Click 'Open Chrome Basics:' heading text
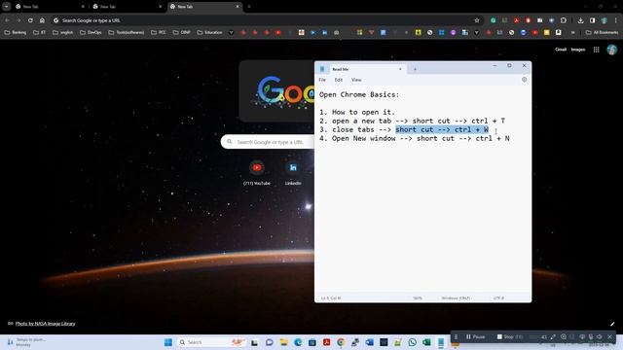The image size is (623, 350). point(359,94)
